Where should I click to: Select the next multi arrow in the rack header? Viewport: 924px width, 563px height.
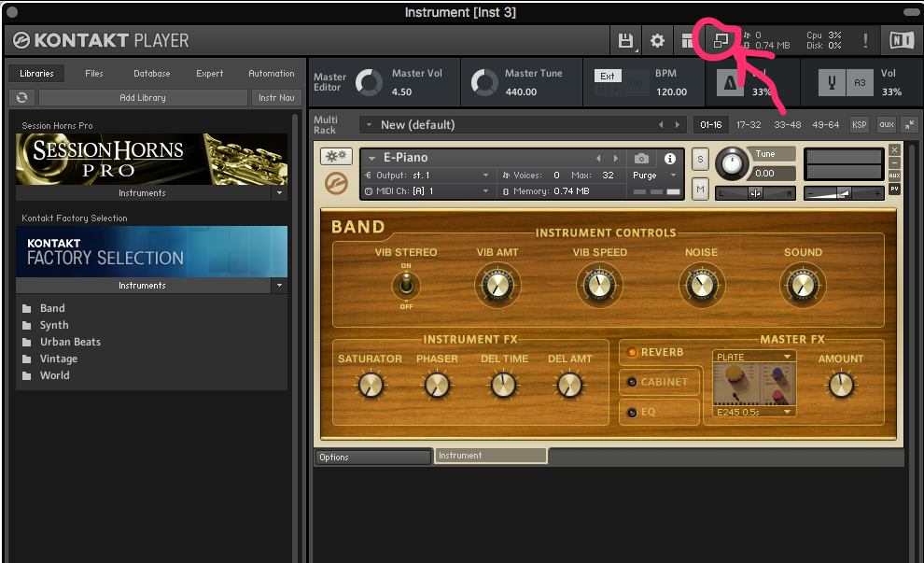677,125
